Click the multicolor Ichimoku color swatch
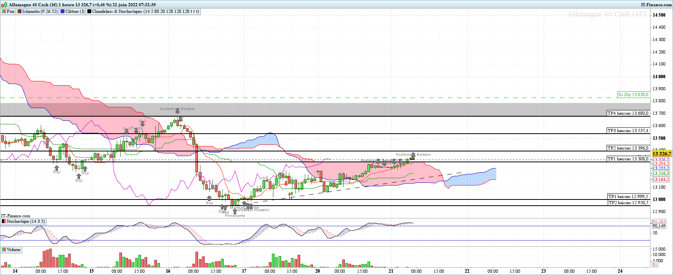This screenshot has height=275, width=673. click(19, 11)
